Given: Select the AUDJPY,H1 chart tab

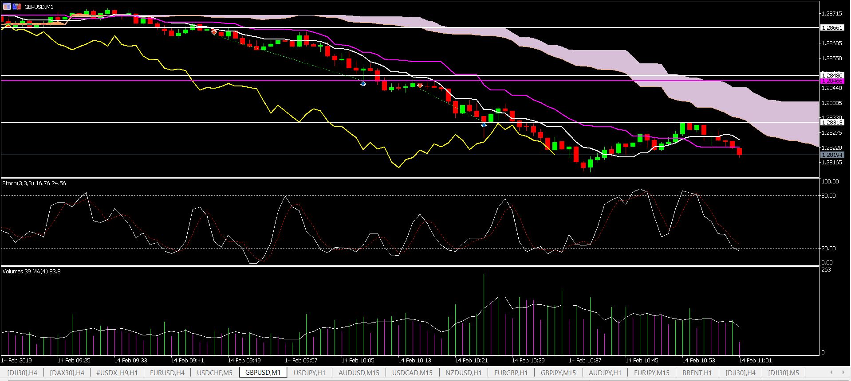Looking at the screenshot, I should pos(605,373).
